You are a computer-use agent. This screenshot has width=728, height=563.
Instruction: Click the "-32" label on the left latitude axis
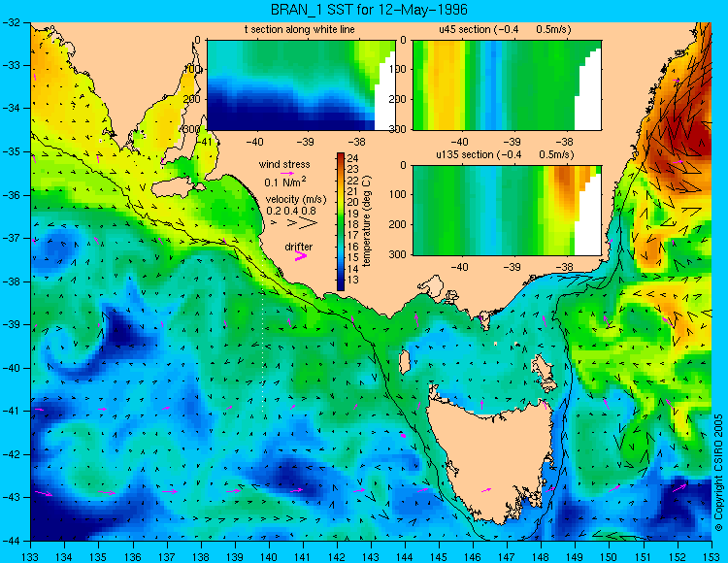14,22
